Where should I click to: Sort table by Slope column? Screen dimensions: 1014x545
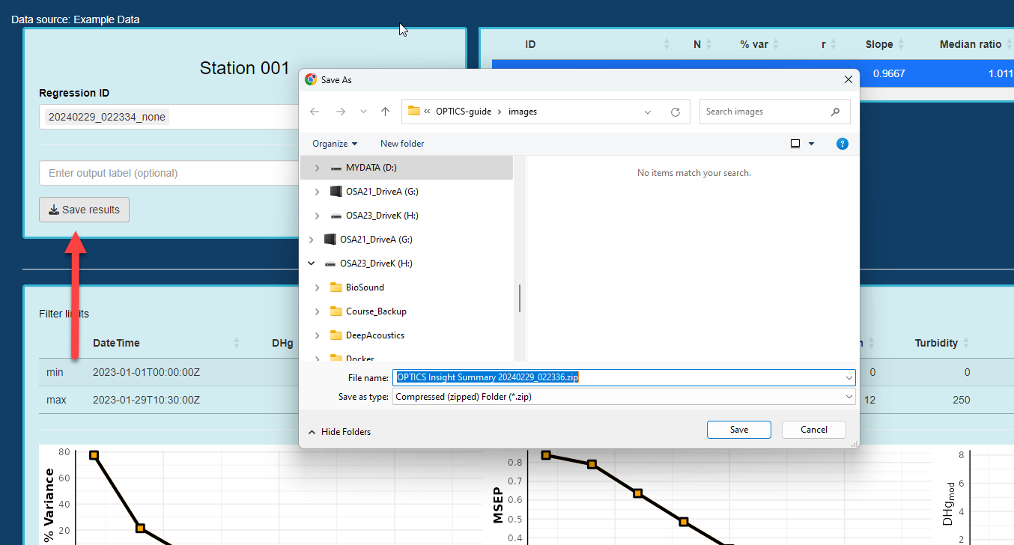(x=901, y=44)
